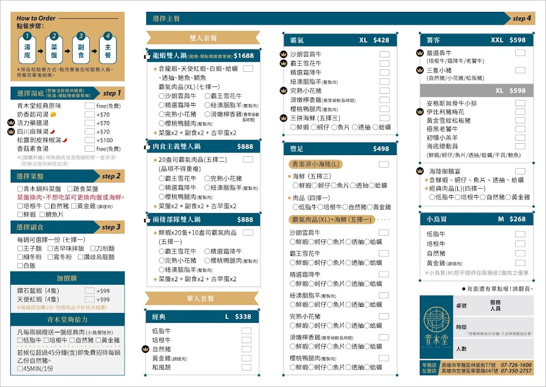Select 完熟小花豬 radio in 肉食主義雙人鍋
This screenshot has height=387, width=546.
207,178
